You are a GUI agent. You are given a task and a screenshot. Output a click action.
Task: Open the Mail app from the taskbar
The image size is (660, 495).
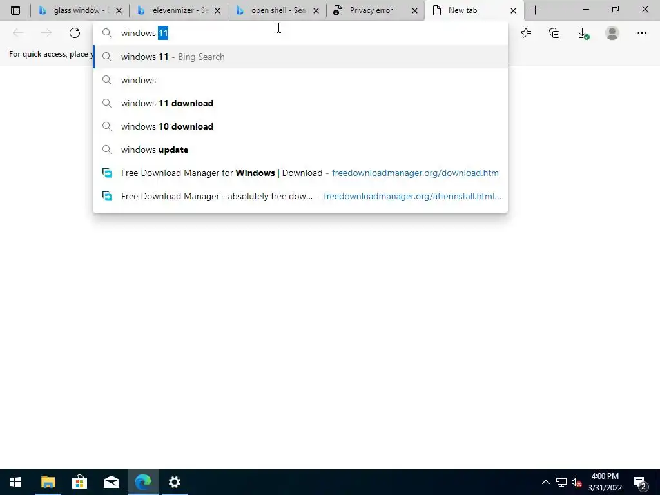[111, 482]
